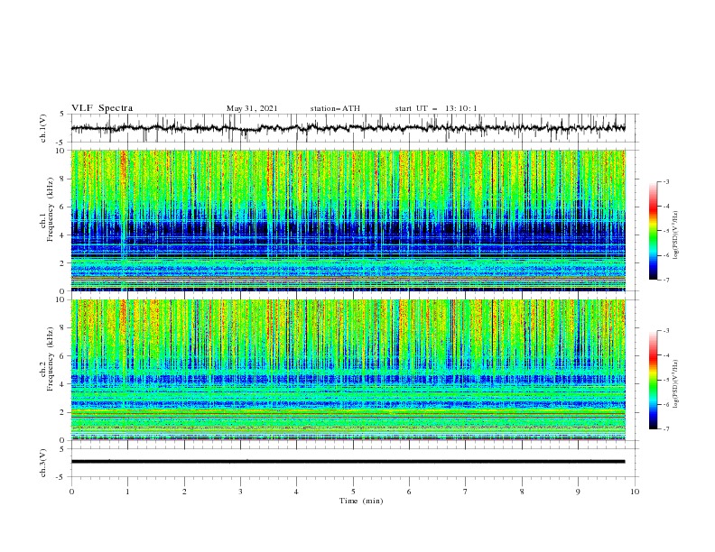Click the "6" kHz tick on ch.2 frequency axis
The height and width of the screenshot is (552, 715).
pos(63,356)
